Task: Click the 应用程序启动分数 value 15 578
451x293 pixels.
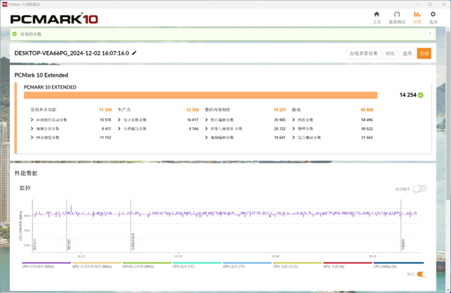Action: pos(105,120)
